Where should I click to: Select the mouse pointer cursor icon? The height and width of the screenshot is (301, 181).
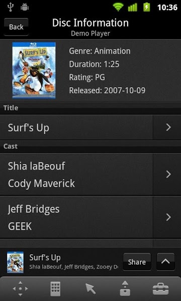coord(90,289)
